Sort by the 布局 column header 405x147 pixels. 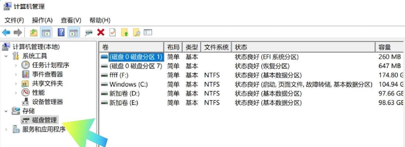173,47
